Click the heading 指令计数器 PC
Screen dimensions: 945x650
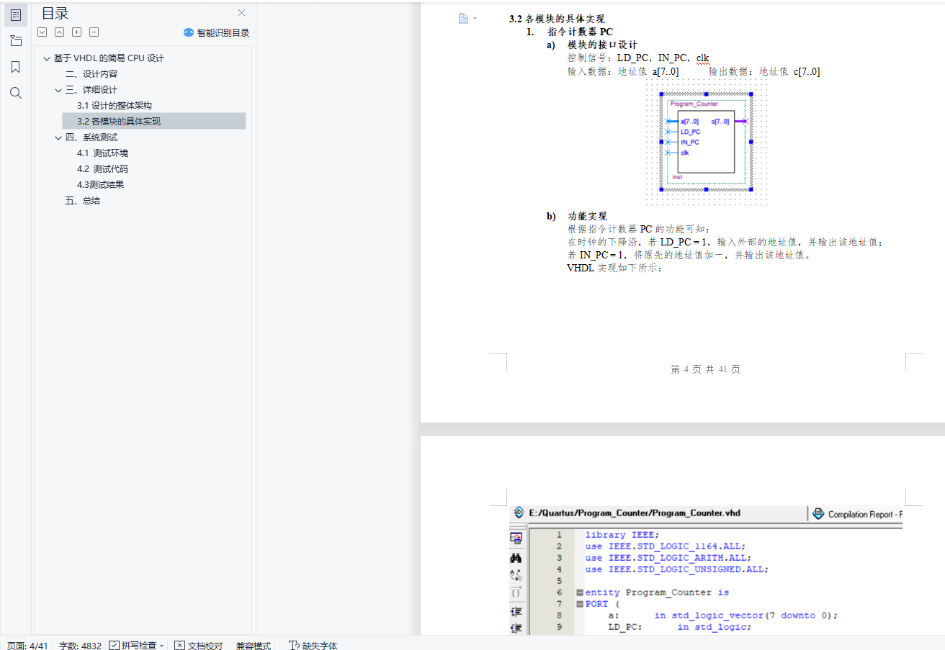point(580,32)
